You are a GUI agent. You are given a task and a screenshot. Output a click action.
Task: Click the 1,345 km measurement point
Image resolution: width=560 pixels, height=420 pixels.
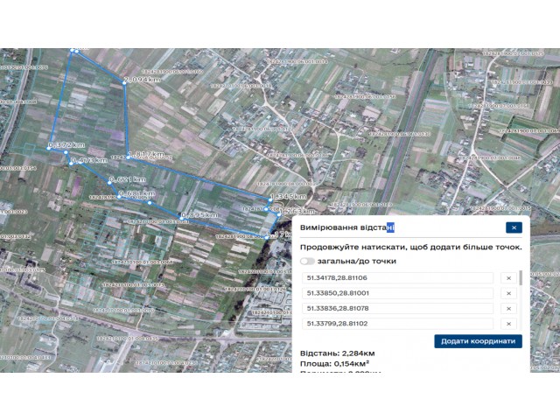(270, 200)
